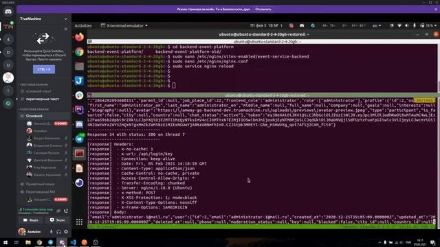440x247 pixels.
Task: Disconnect from voice with phone icon
Action: [x=66, y=211]
